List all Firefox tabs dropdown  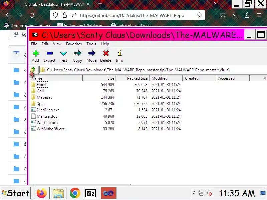(216, 3)
